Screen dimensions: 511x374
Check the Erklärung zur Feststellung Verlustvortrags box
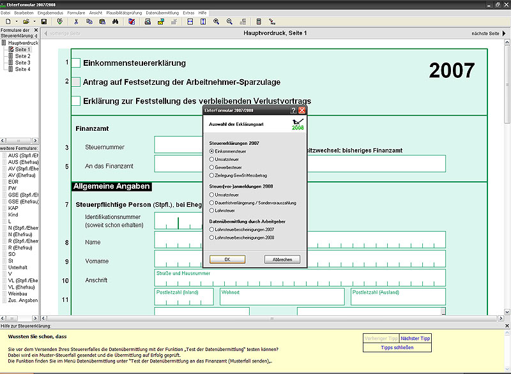[x=76, y=101]
